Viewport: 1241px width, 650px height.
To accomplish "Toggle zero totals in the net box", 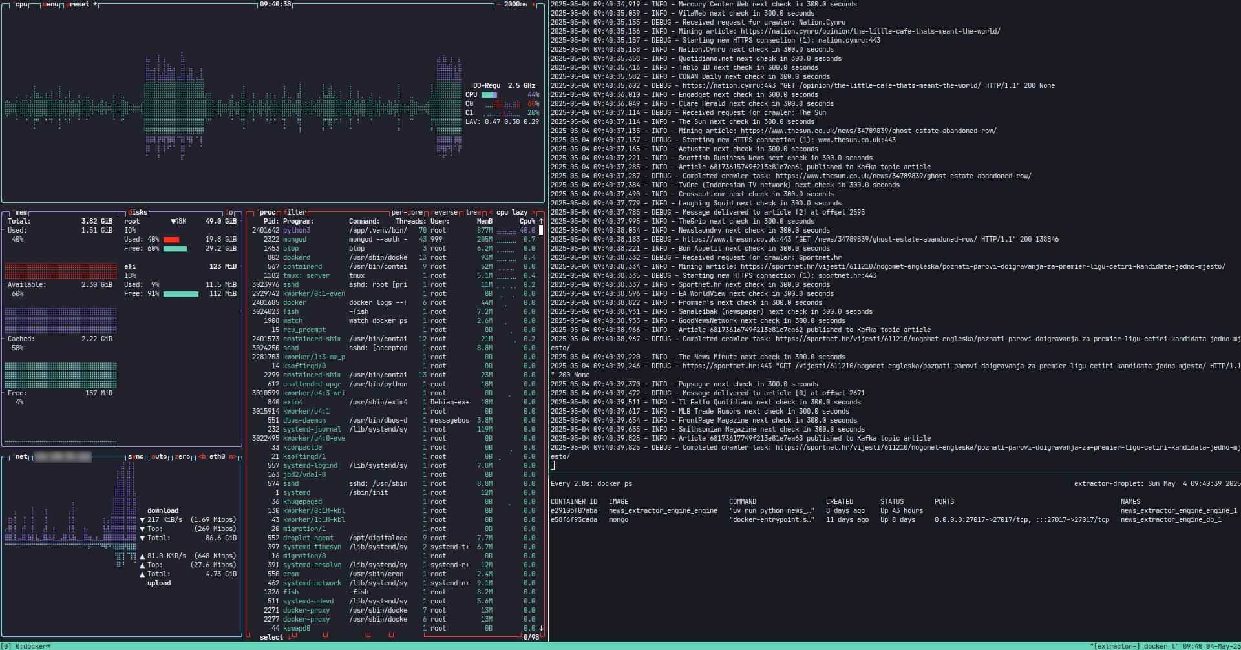I will tap(182, 457).
